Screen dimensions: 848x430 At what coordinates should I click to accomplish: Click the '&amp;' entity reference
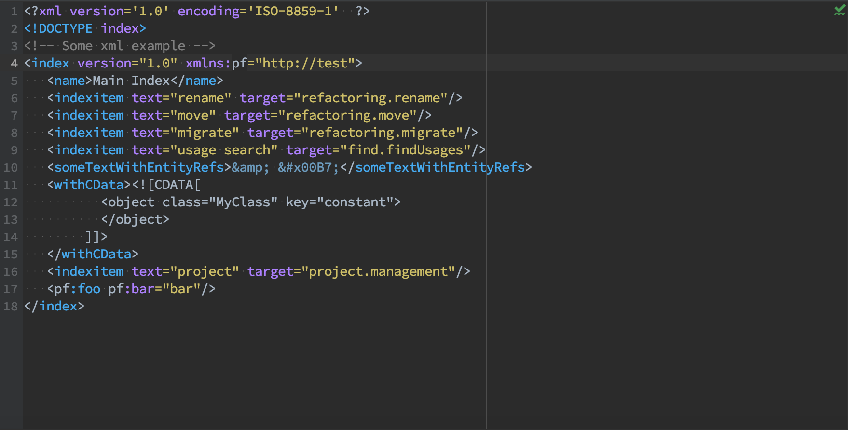(251, 167)
